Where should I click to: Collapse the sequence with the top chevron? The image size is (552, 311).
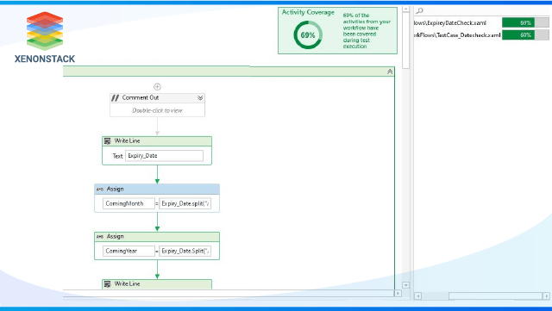coord(390,72)
